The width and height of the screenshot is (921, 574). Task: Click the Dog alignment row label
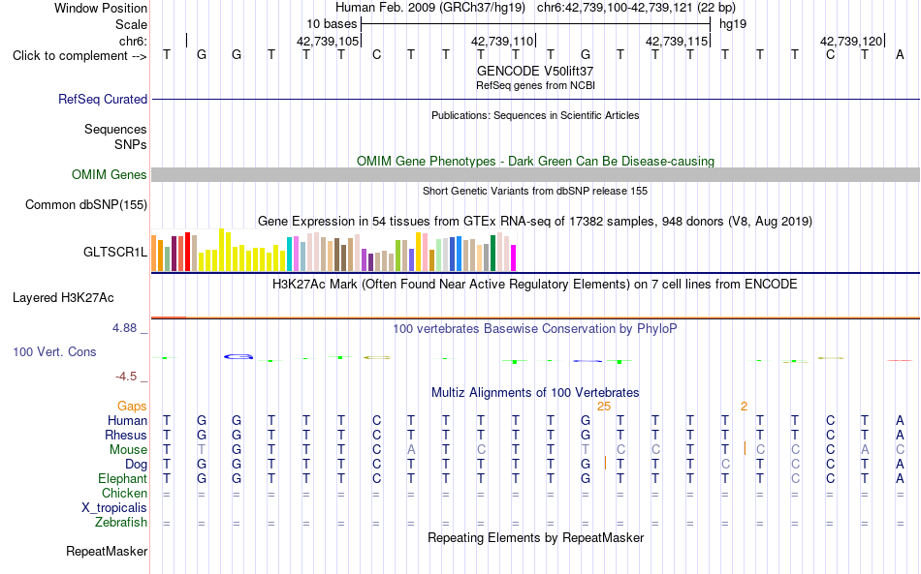click(x=136, y=465)
